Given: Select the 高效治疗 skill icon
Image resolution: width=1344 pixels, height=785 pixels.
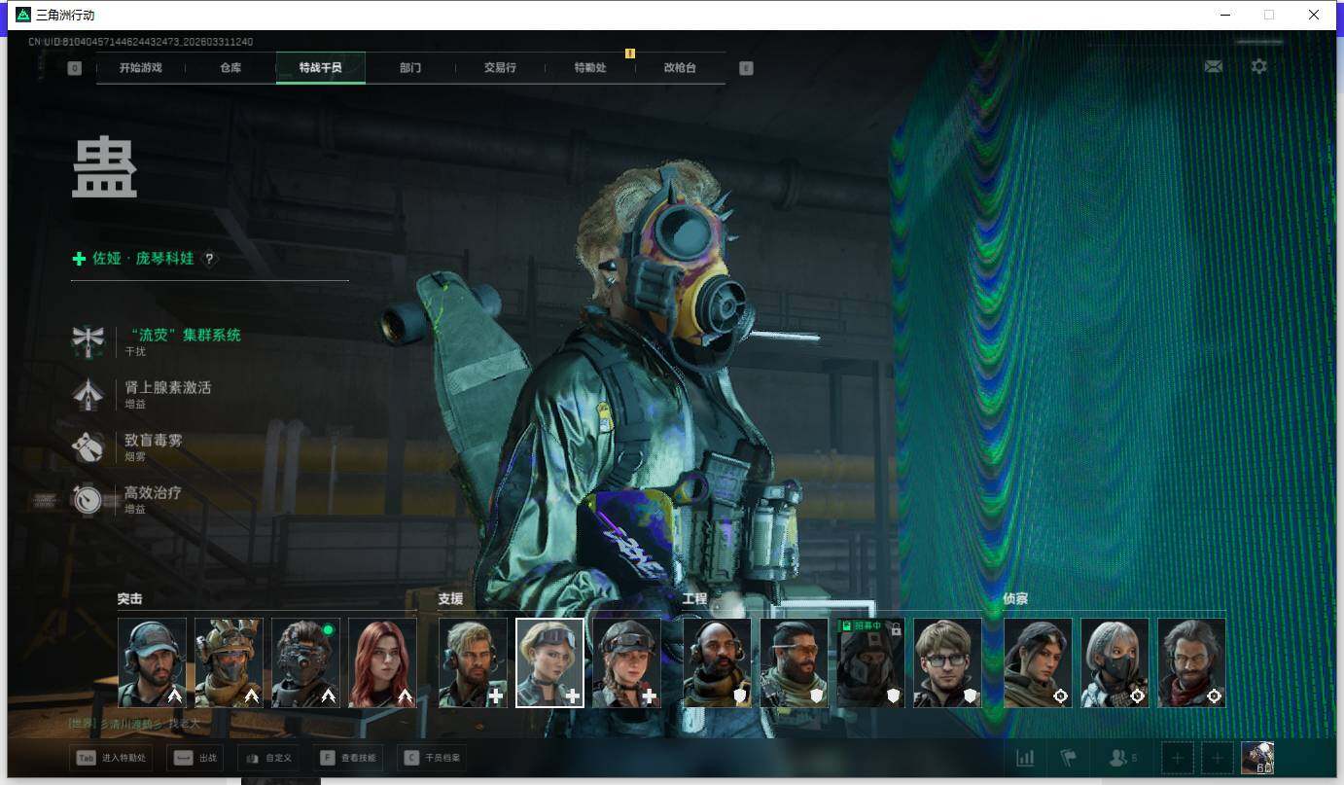Looking at the screenshot, I should [x=88, y=499].
